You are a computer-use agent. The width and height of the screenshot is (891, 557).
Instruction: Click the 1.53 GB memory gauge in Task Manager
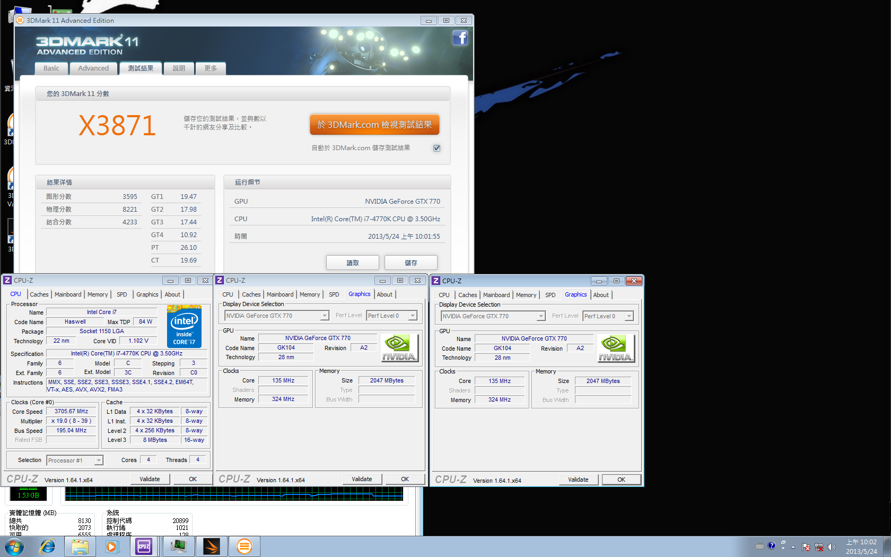tap(28, 495)
